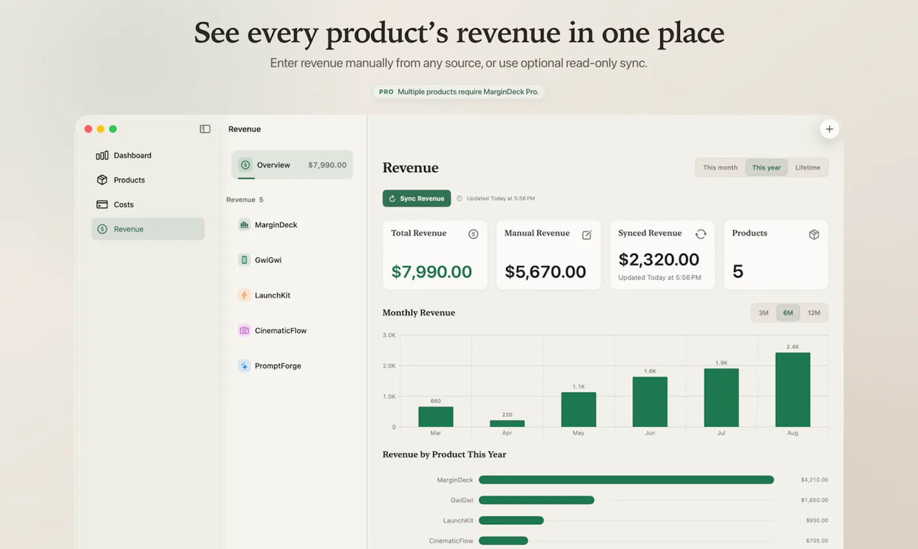Click the Synced Revenue refresh arrows icon
The height and width of the screenshot is (549, 918).
(701, 234)
